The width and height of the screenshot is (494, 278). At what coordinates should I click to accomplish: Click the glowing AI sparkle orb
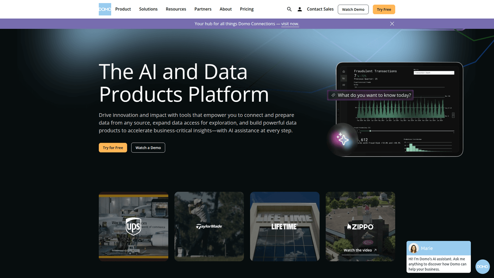click(x=342, y=140)
